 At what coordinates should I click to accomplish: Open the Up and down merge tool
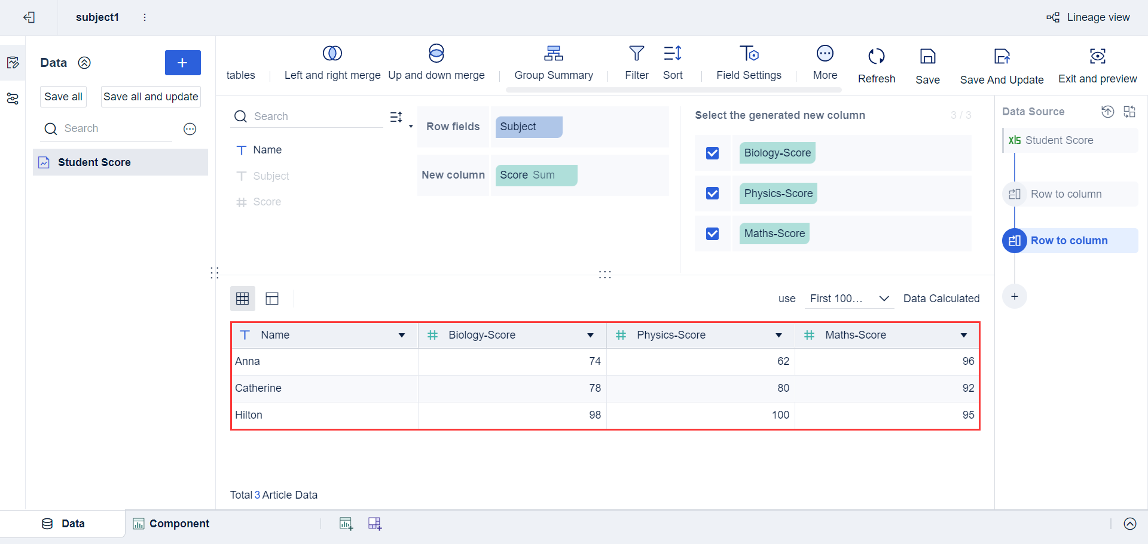point(437,53)
